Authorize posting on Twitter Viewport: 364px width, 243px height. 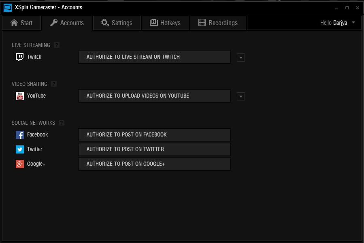pos(154,149)
